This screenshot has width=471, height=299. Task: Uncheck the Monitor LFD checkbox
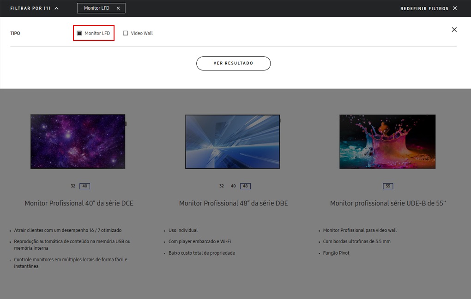[79, 33]
